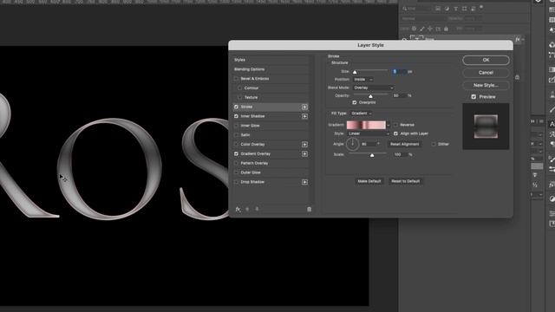Click the plus icon beside Drop Shadow

point(304,182)
